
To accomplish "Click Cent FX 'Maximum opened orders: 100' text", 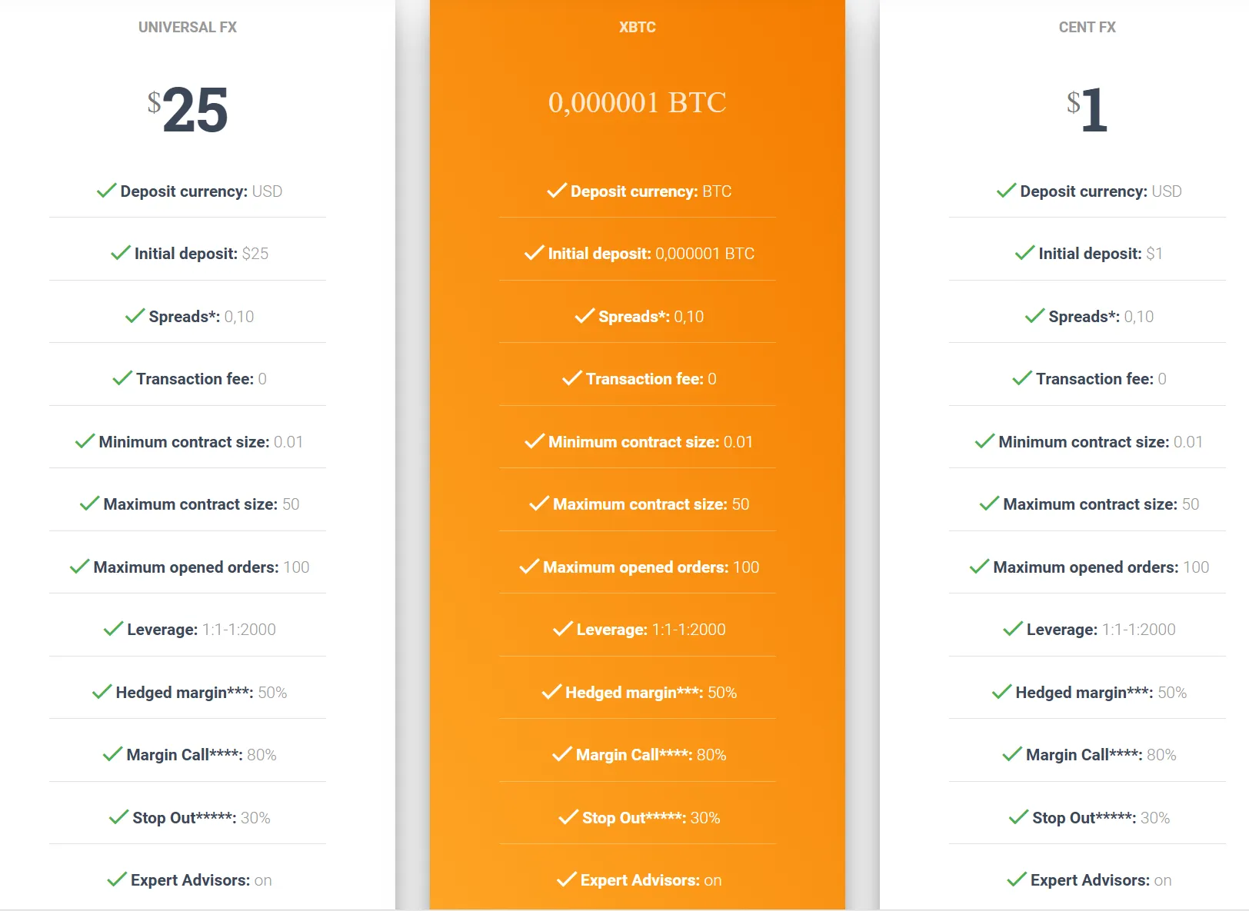I will (1101, 567).
